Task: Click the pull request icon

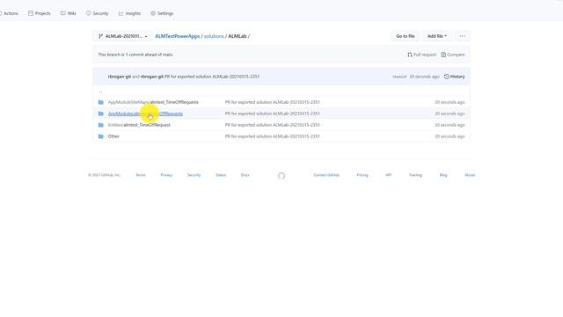Action: [x=410, y=55]
